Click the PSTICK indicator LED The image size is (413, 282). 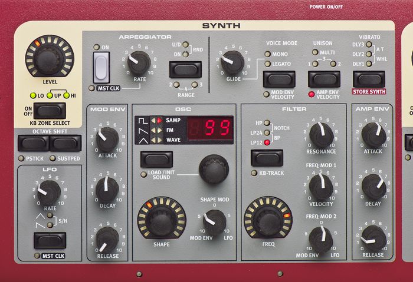pyautogui.click(x=21, y=158)
